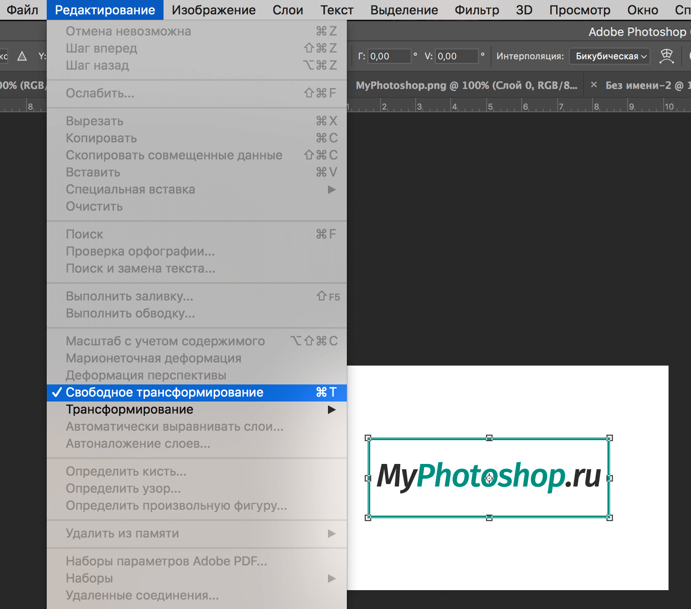Click the transform center reference point
This screenshot has width=691, height=609.
coord(489,478)
